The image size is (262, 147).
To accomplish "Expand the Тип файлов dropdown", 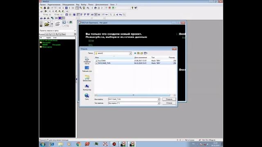I will 158,103.
